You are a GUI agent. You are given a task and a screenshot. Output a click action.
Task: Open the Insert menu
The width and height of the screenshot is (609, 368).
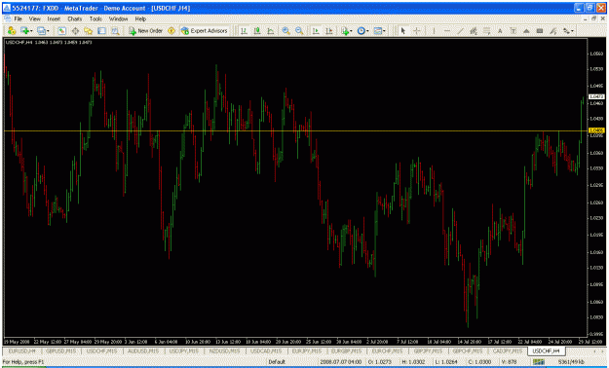(x=54, y=18)
